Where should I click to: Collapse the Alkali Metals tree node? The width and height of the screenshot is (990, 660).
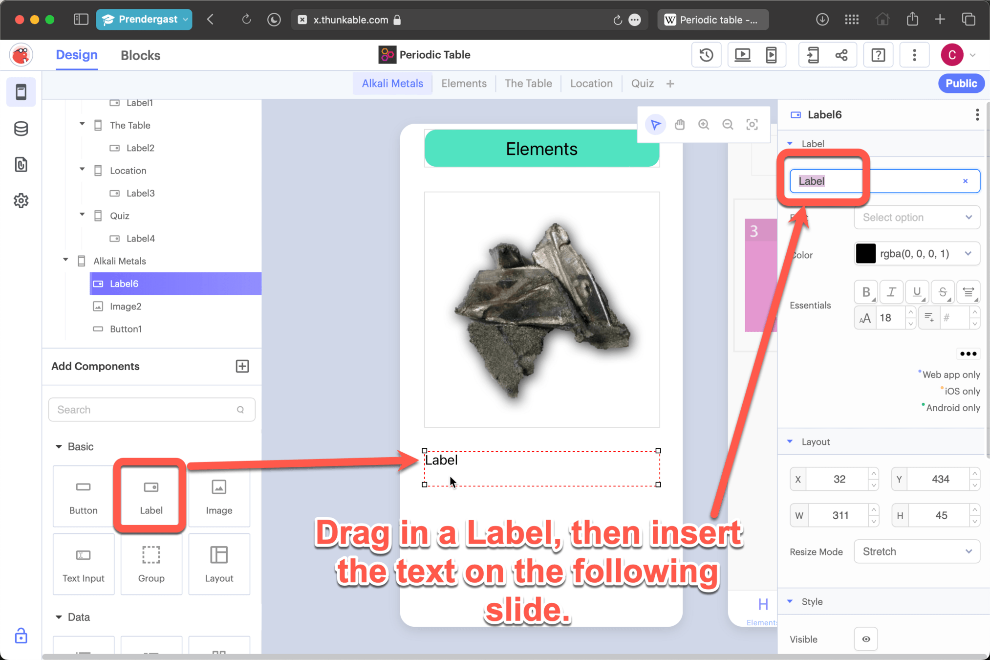point(65,260)
